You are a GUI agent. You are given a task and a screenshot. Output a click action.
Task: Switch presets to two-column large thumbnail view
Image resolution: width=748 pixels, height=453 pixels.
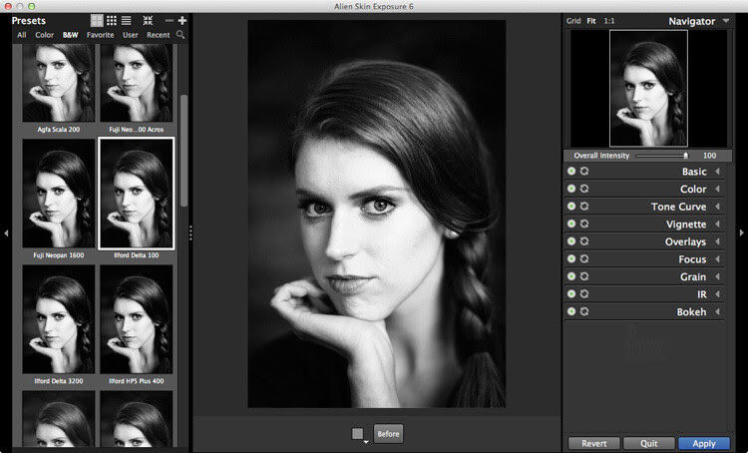pyautogui.click(x=97, y=20)
